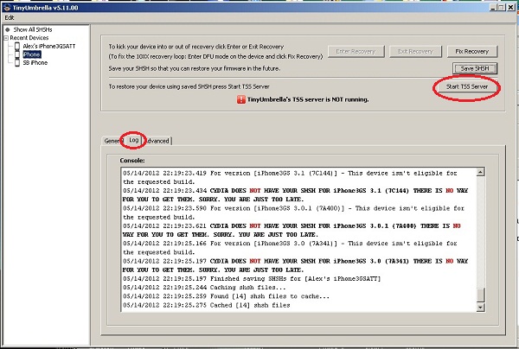Screen dimensions: 519x349
Task: Select Alex's iPhone3GSATT device
Action: tap(49, 47)
